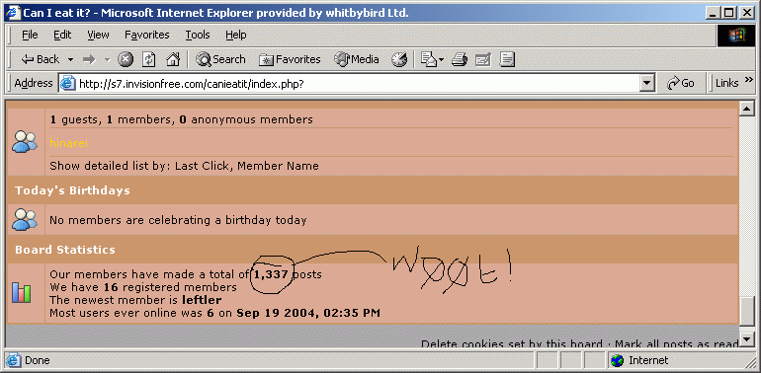
Task: Open the File menu
Action: tap(30, 35)
